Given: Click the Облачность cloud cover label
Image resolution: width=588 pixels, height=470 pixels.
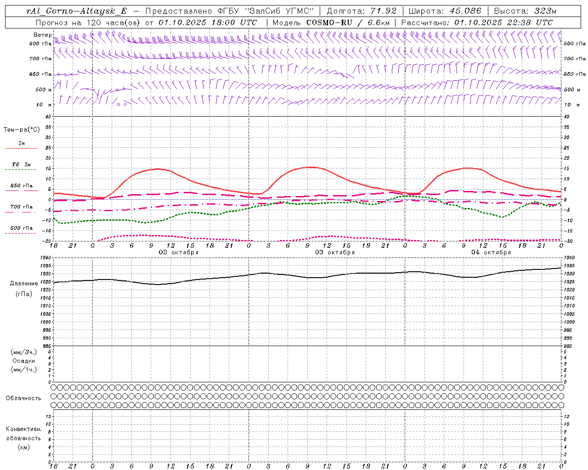Looking at the screenshot, I should 23,398.
